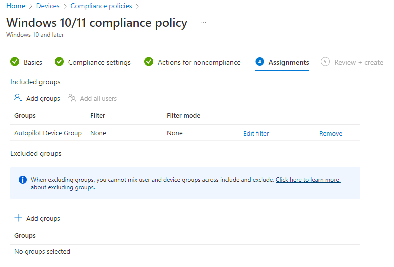394x267 pixels.
Task: Click the Excluded groups heading
Action: (x=36, y=154)
